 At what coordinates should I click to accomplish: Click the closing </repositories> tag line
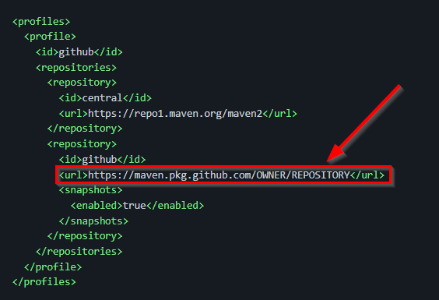point(79,252)
